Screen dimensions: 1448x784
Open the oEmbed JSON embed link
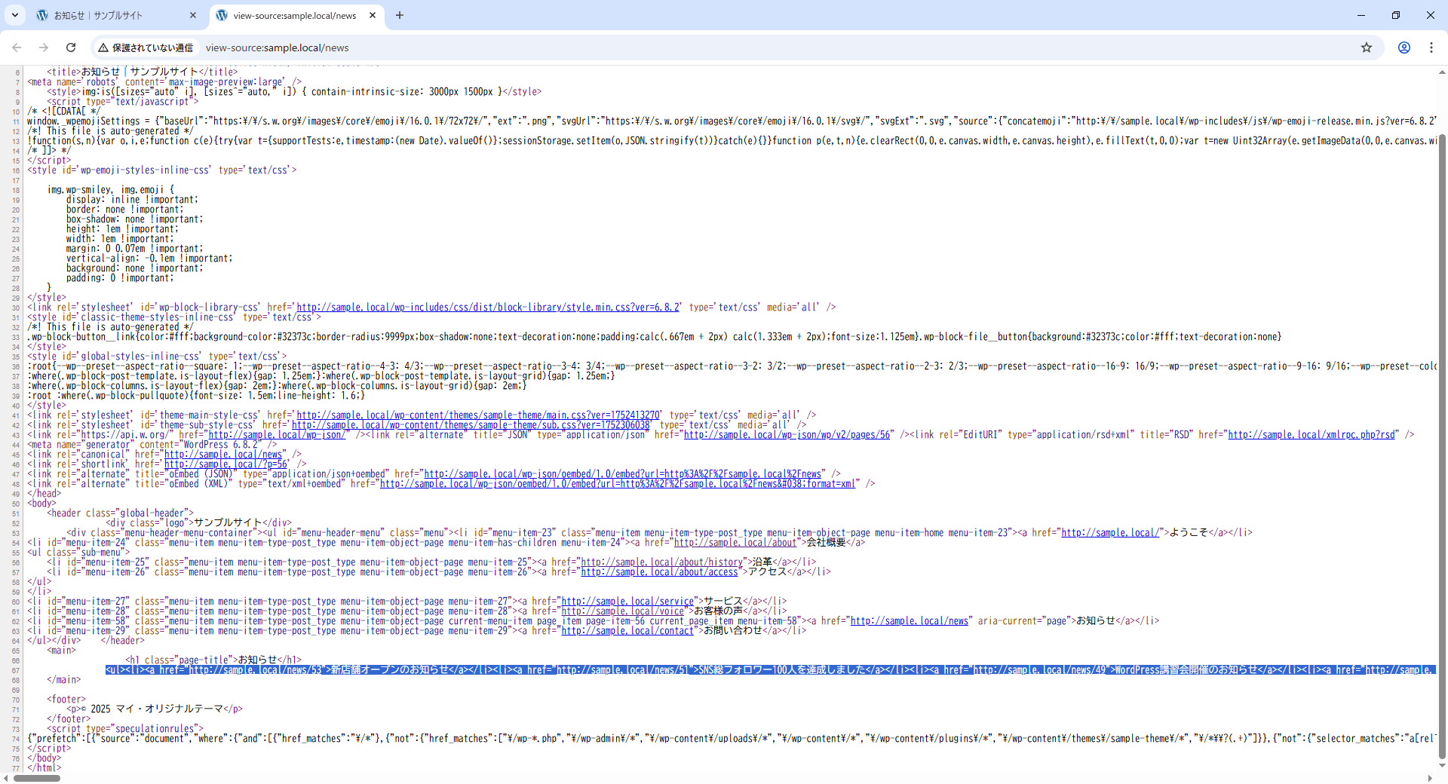pyautogui.click(x=622, y=474)
